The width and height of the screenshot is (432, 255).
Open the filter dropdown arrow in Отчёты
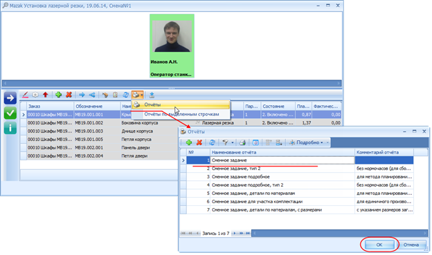232,142
